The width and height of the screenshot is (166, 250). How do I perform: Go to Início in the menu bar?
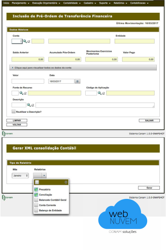tap(6, 3)
